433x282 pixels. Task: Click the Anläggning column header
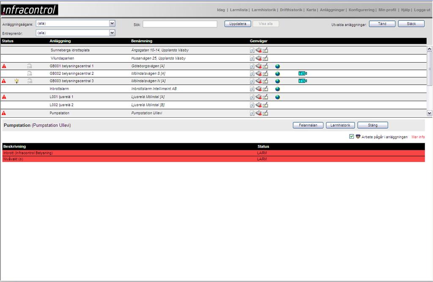tap(60, 41)
